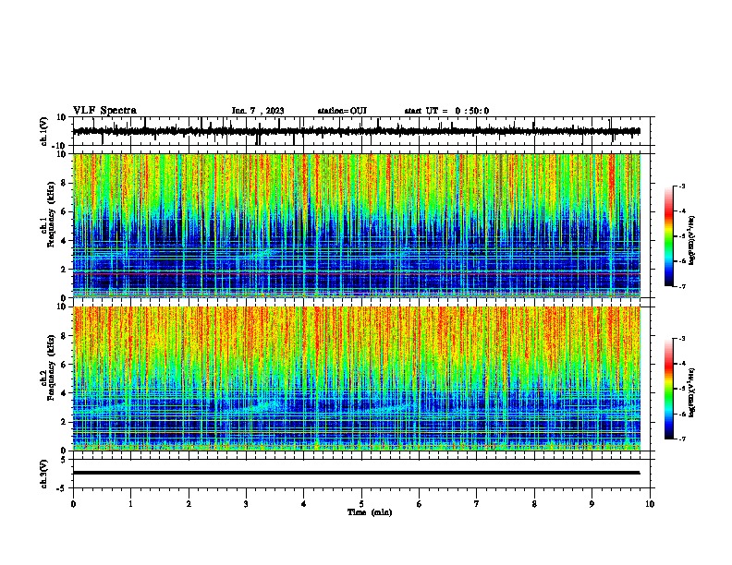Screen dimensions: 732x565
Task: Click the ch.3(V) axis label
Action: pos(44,474)
